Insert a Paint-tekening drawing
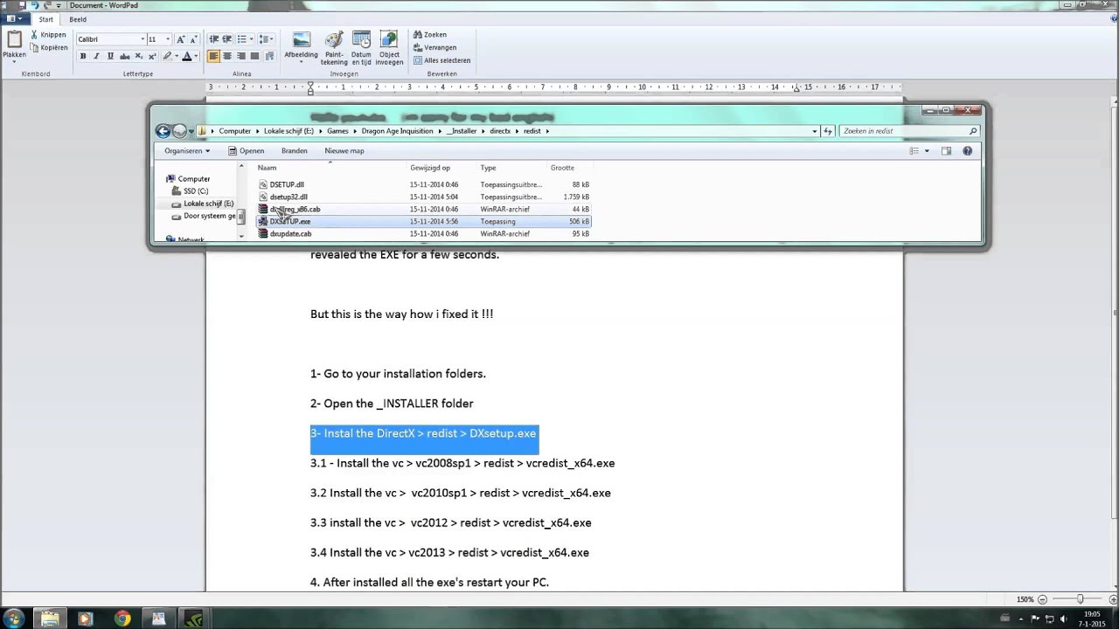The image size is (1119, 629). (x=334, y=48)
